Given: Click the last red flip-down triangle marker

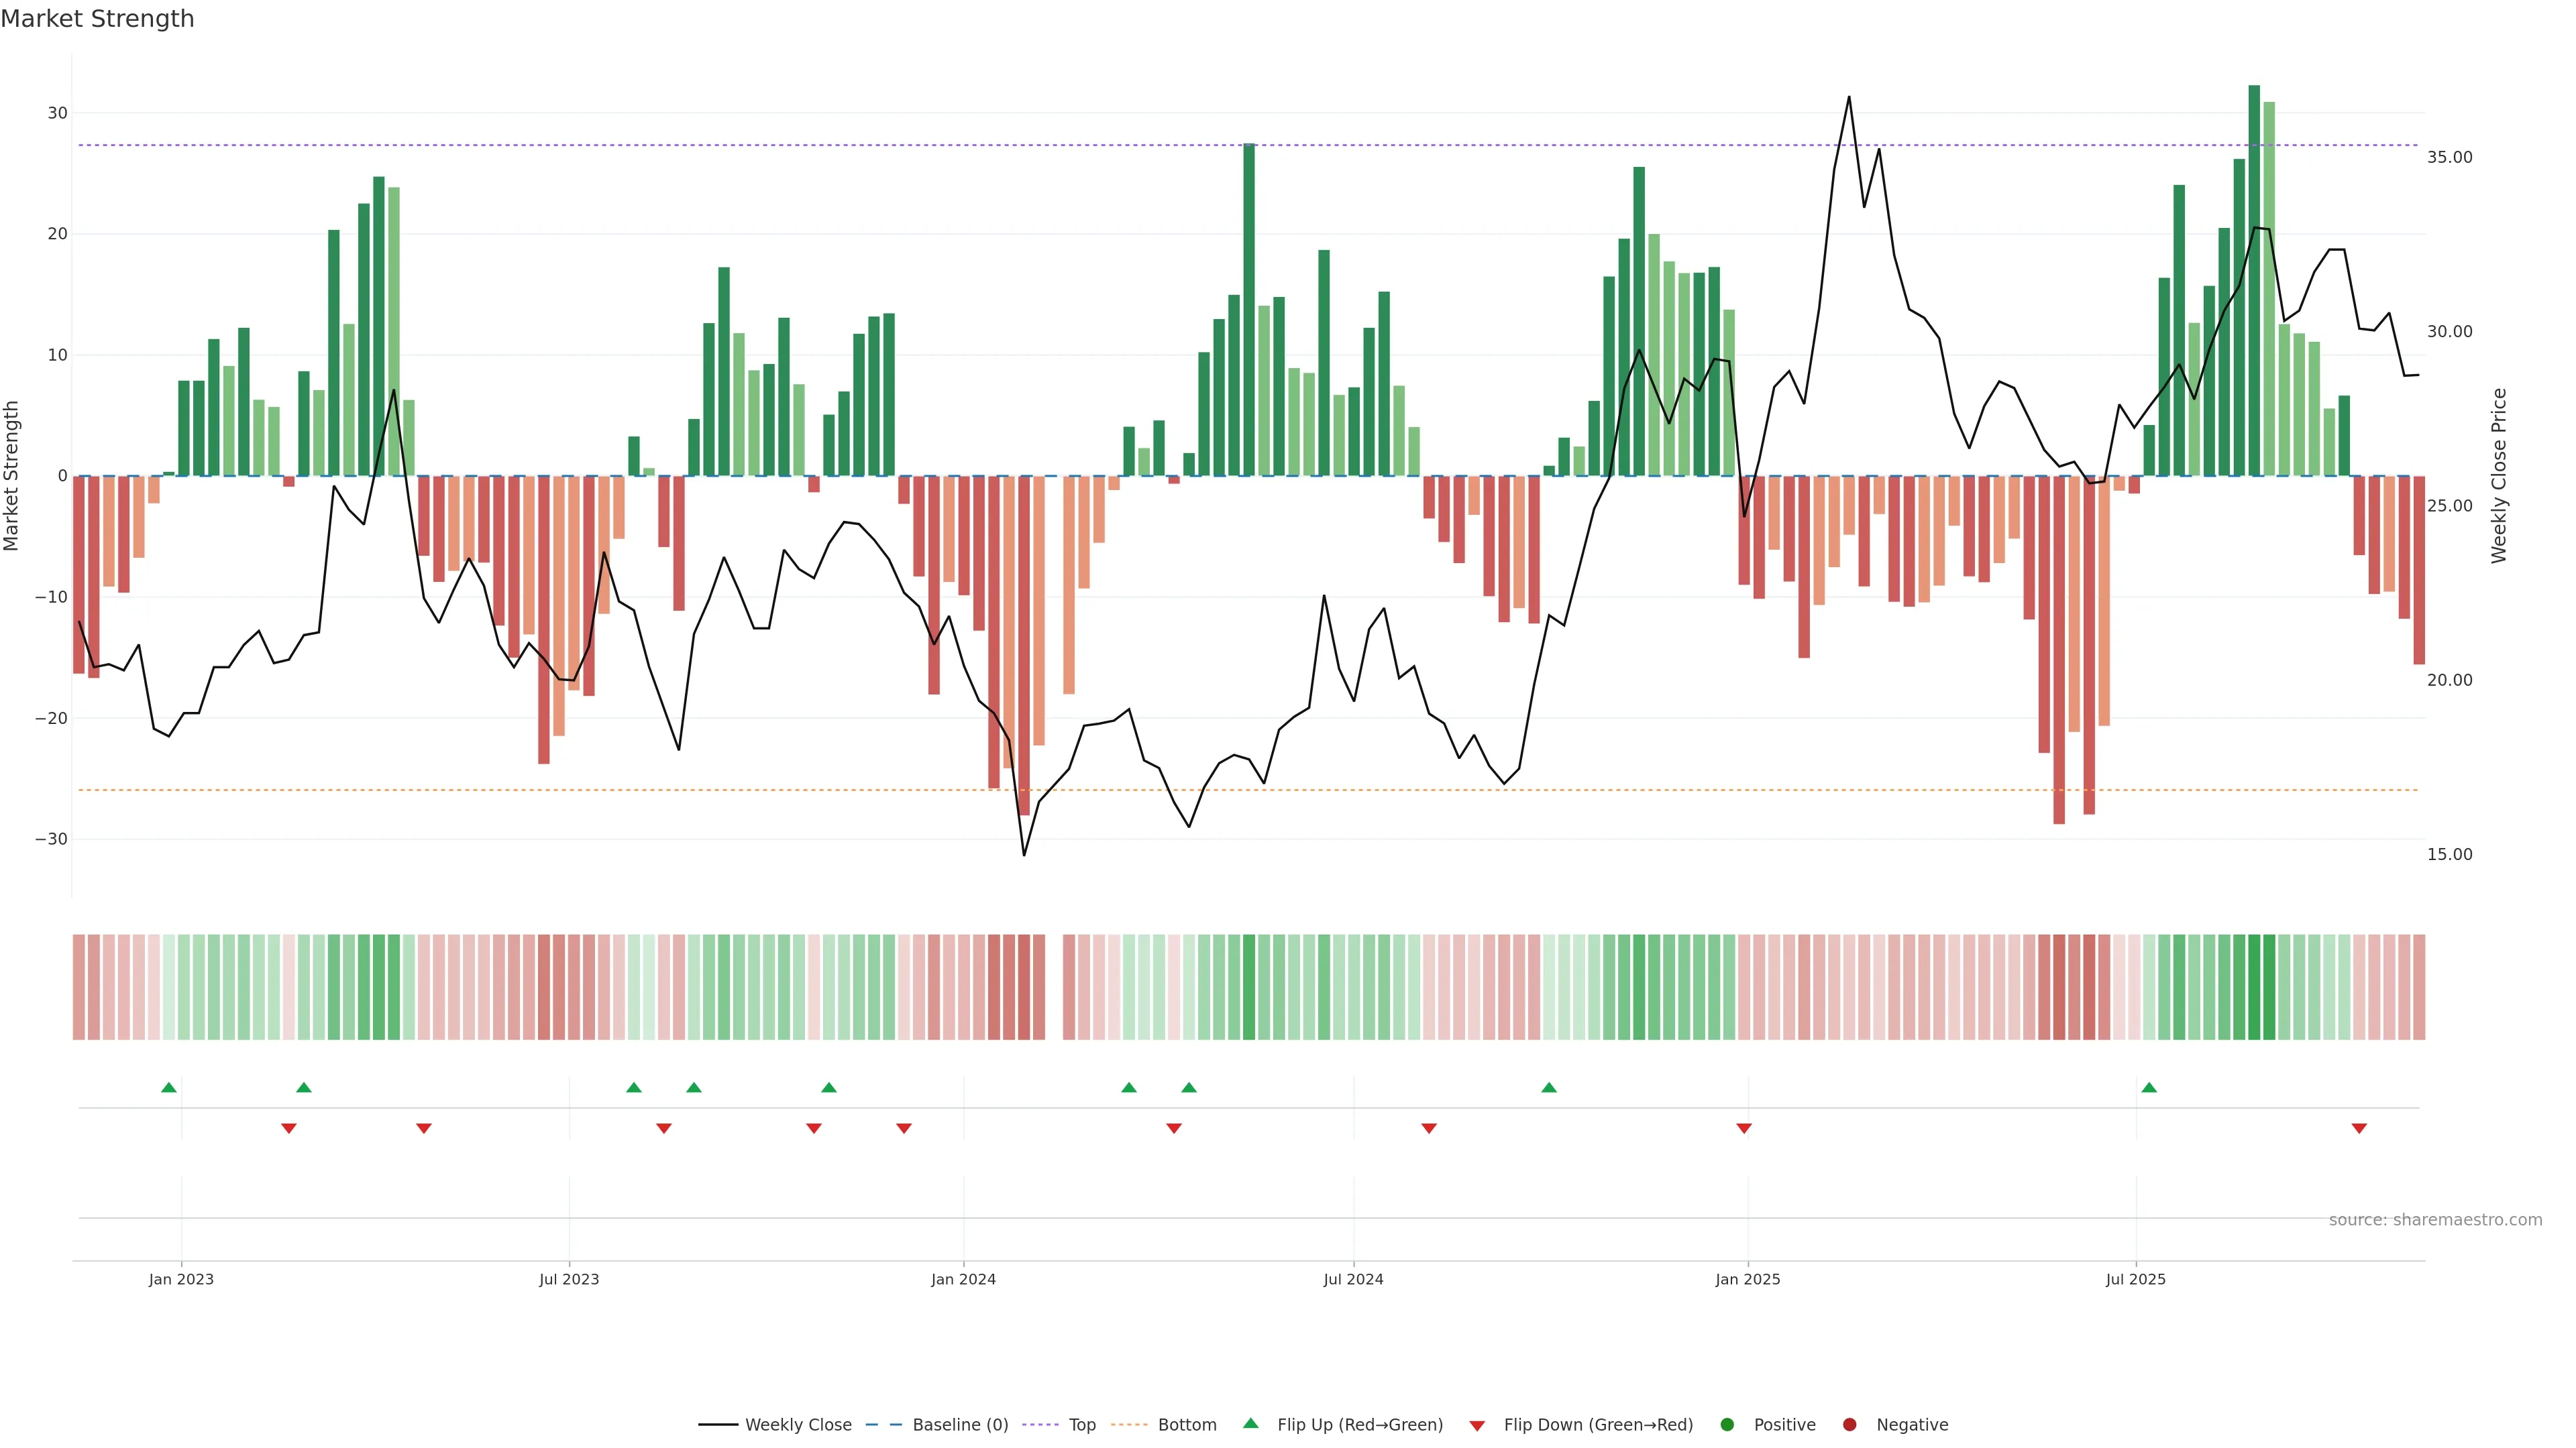Looking at the screenshot, I should pos(2359,1128).
